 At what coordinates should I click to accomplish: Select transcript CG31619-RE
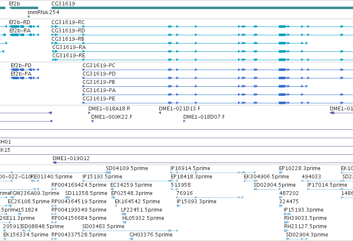69,56
